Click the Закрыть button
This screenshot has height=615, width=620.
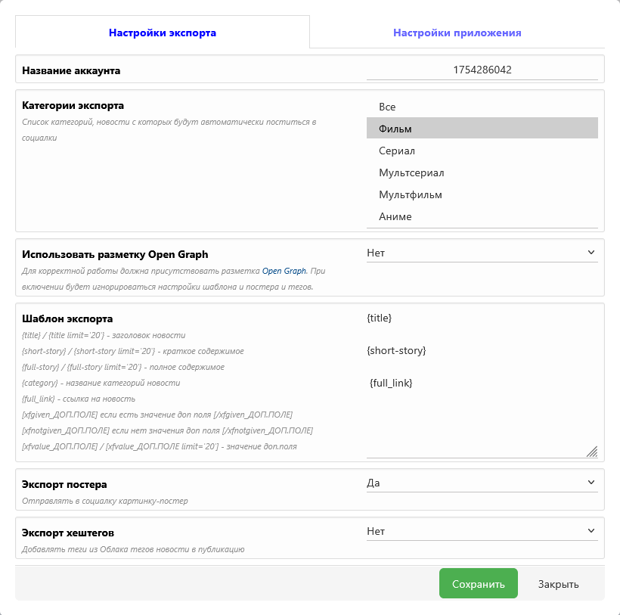558,584
